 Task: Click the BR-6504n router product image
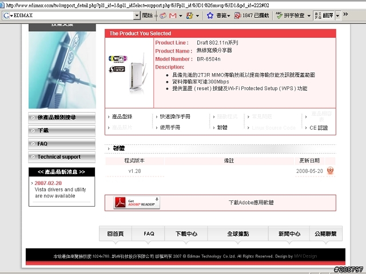tap(138, 72)
